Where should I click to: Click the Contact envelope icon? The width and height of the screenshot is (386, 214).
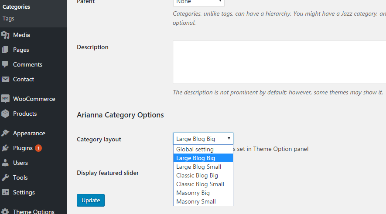(x=5, y=79)
